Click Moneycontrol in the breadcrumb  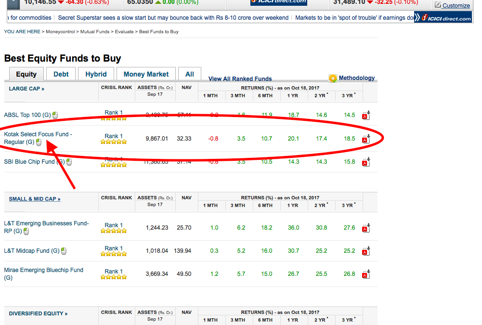[x=60, y=32]
